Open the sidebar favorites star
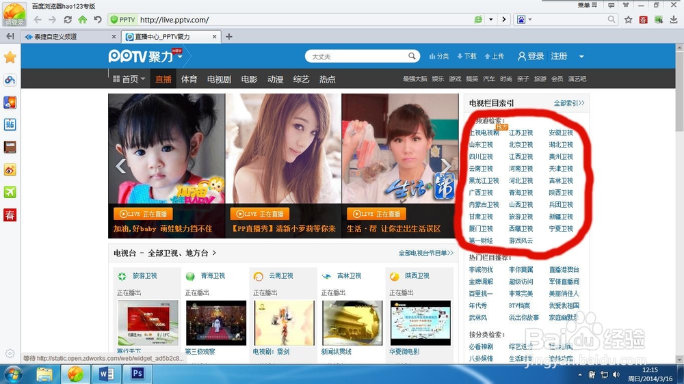 tap(10, 57)
